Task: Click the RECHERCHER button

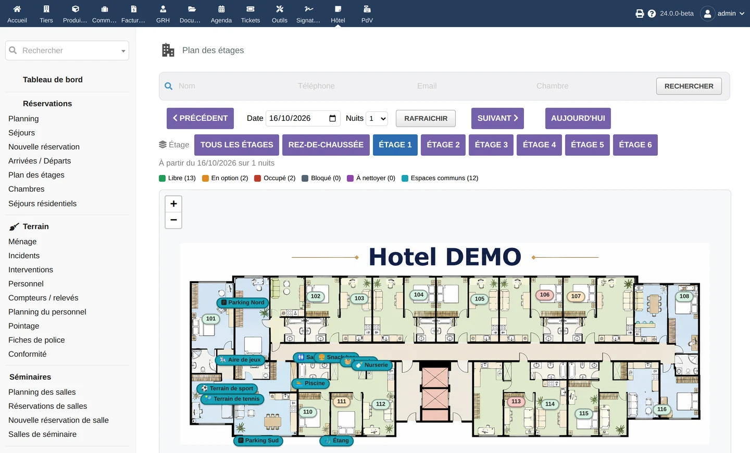Action: (689, 86)
